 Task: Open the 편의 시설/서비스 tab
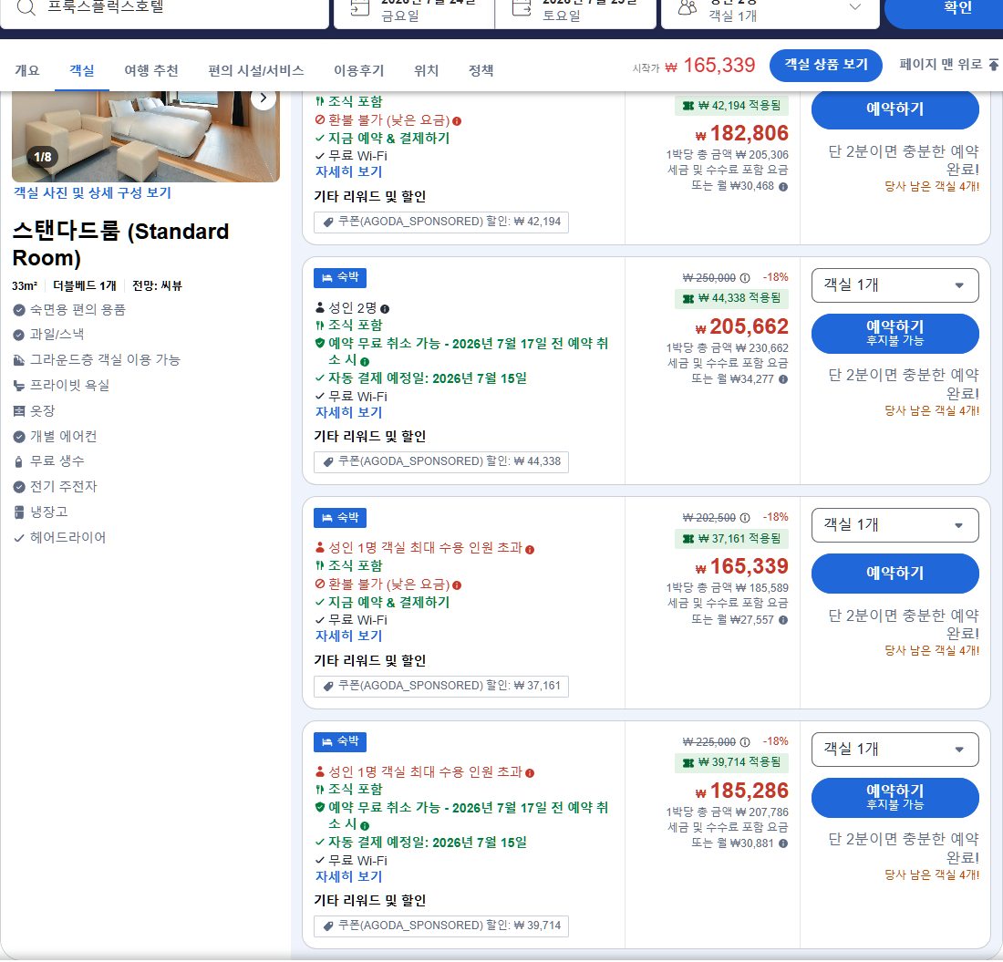pos(256,70)
